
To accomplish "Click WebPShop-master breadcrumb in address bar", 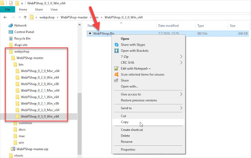I will coord(74,17).
